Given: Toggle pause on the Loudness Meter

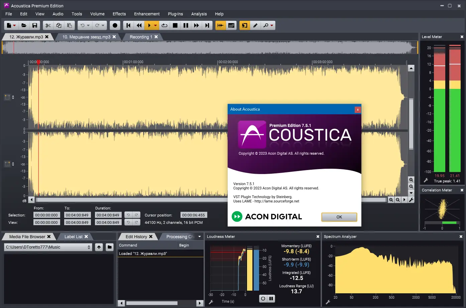Looking at the screenshot, I should coord(271,298).
